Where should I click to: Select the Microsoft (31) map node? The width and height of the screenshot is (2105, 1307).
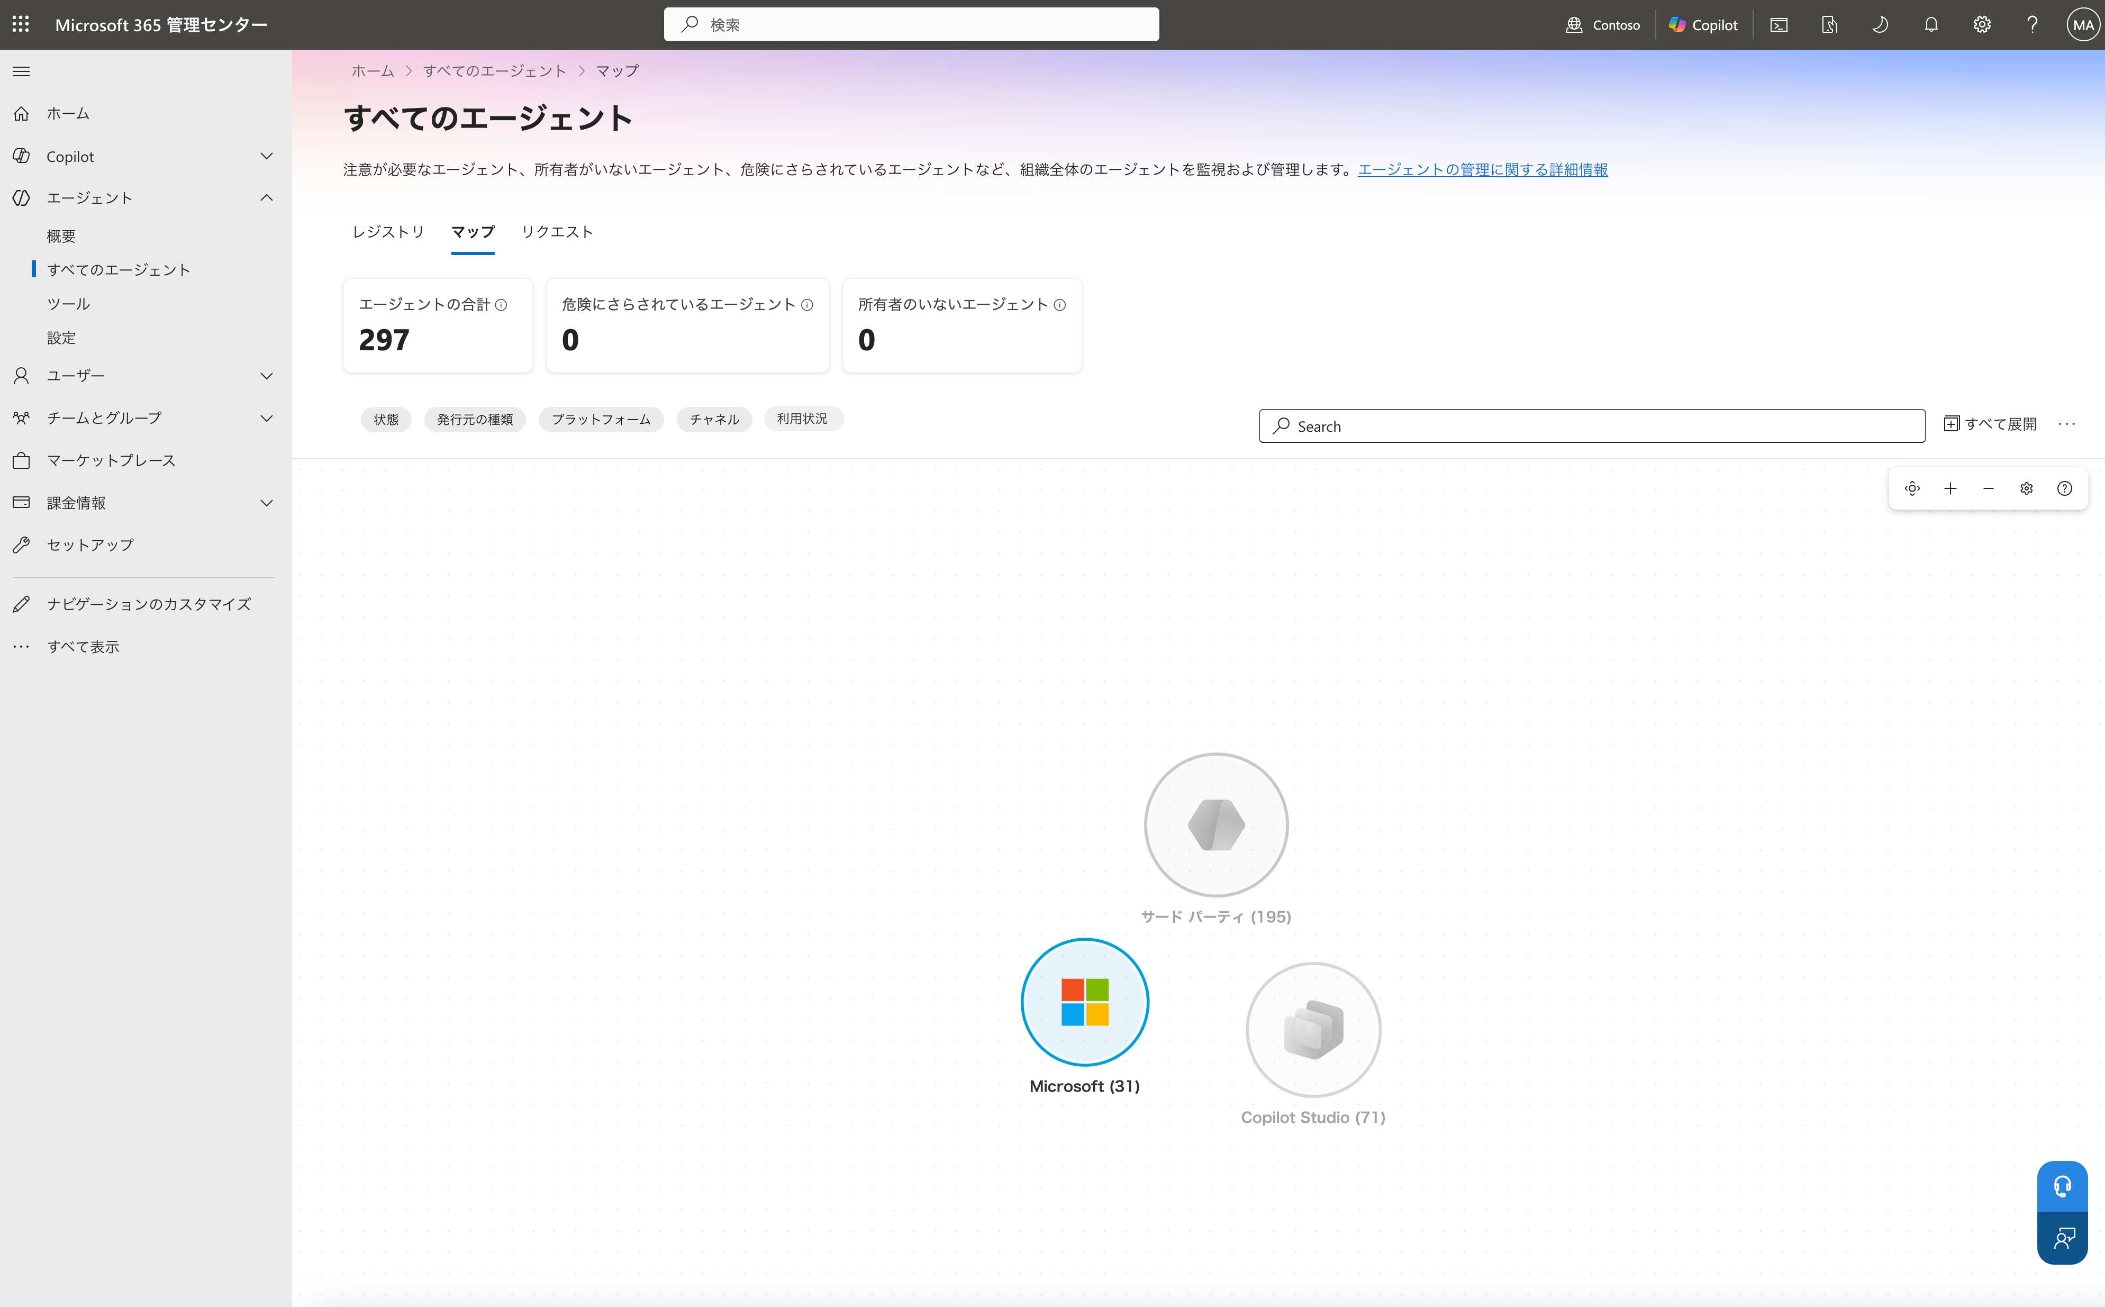coord(1085,1003)
